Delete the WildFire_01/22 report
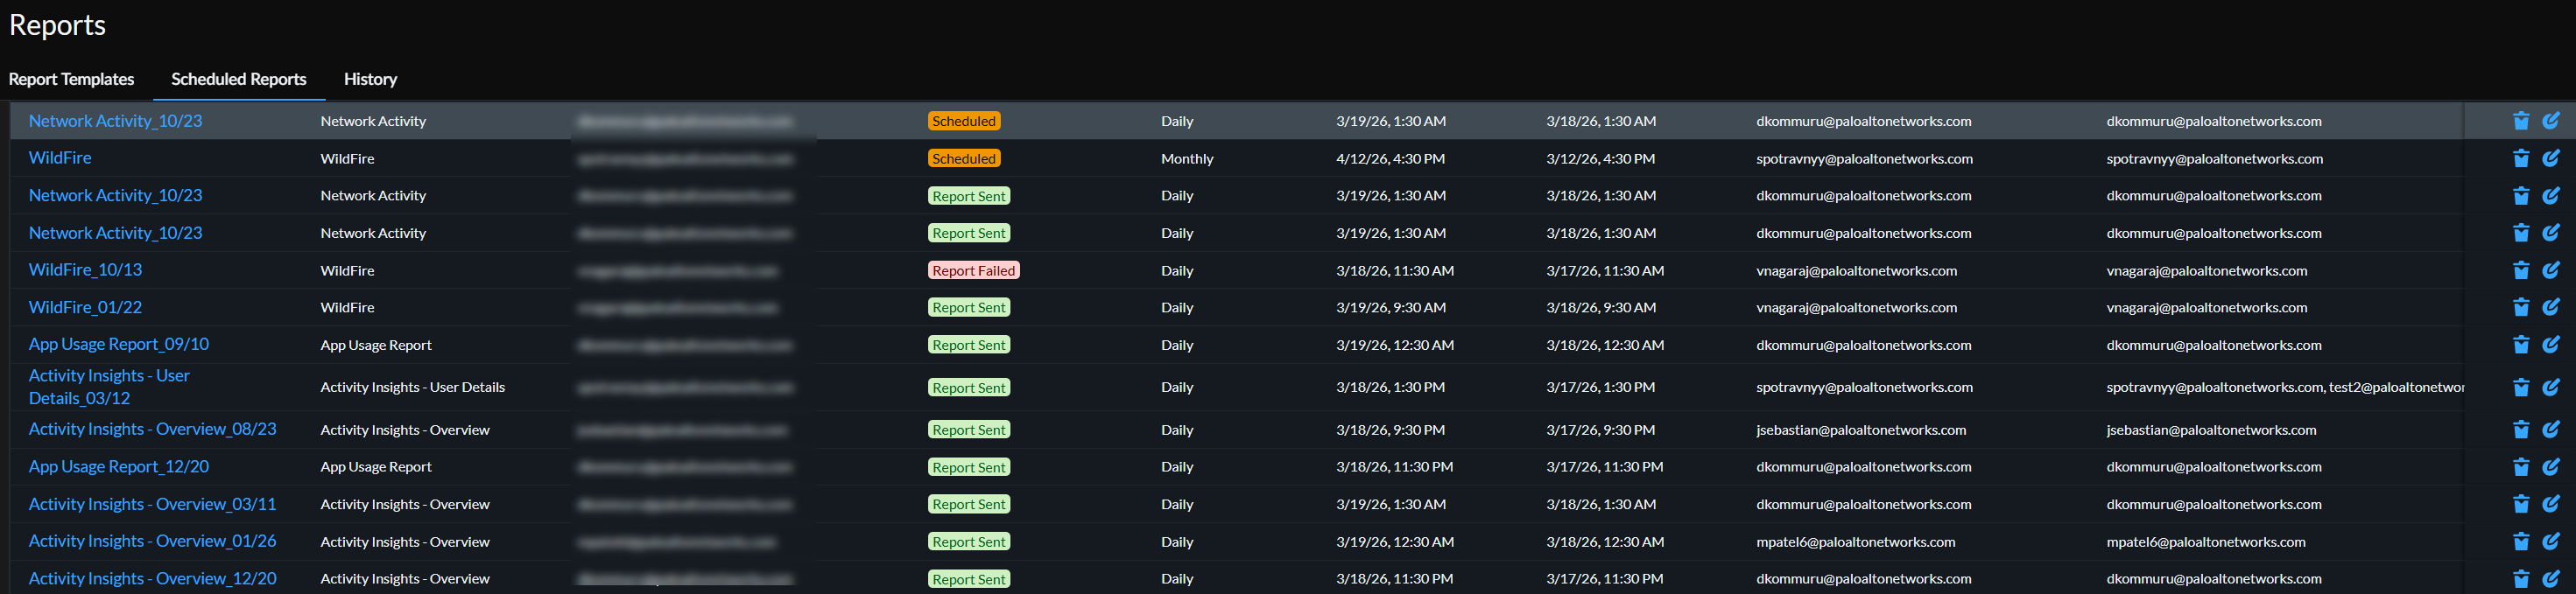The image size is (2576, 594). click(x=2520, y=307)
